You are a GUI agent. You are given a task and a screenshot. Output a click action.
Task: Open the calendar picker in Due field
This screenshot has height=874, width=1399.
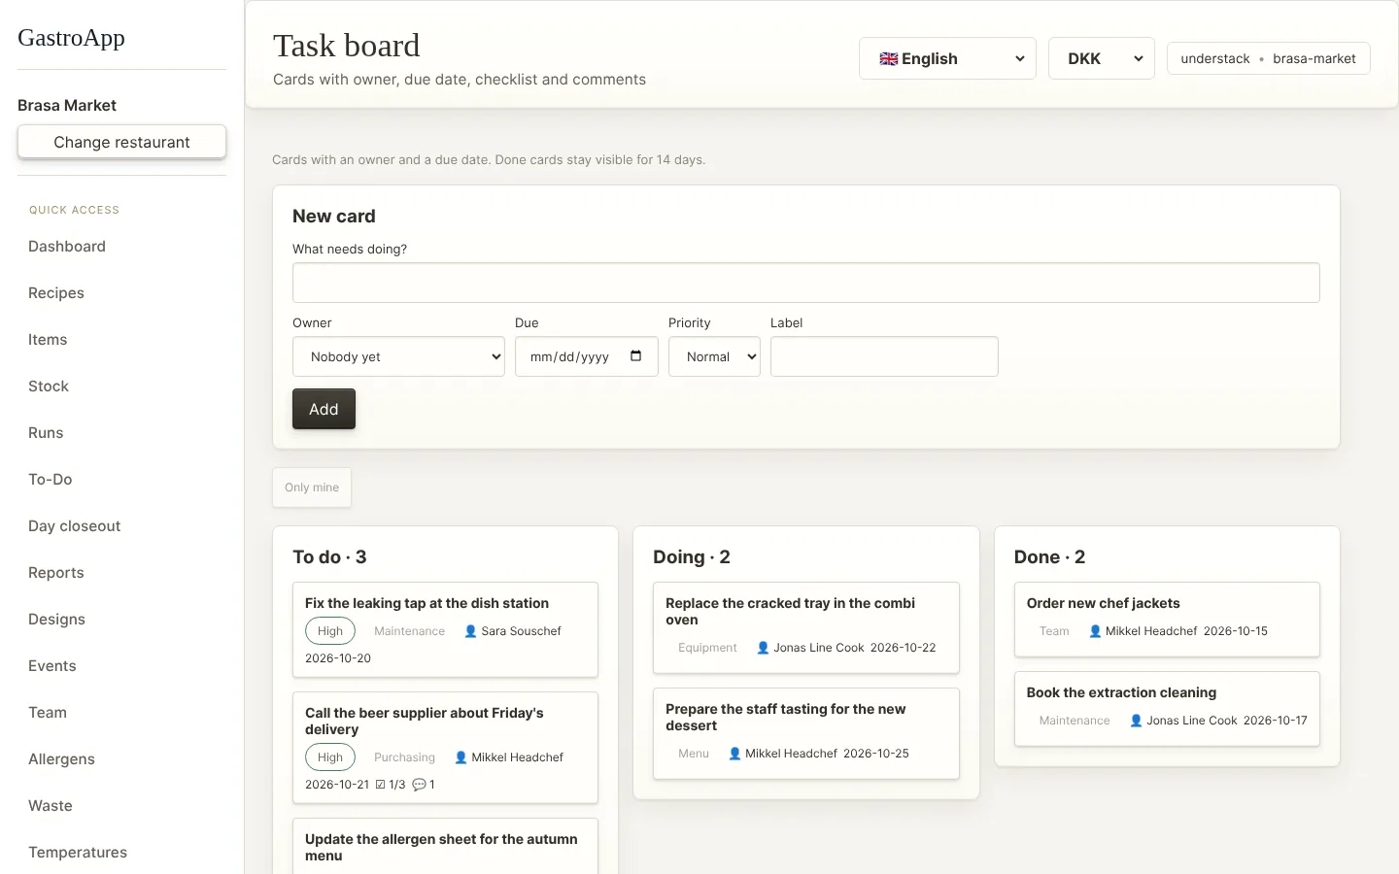click(635, 356)
